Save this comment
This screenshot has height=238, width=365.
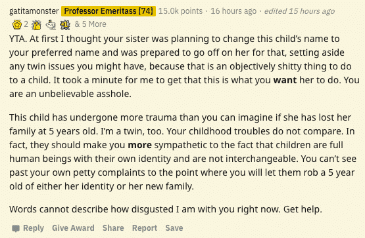click(x=174, y=228)
